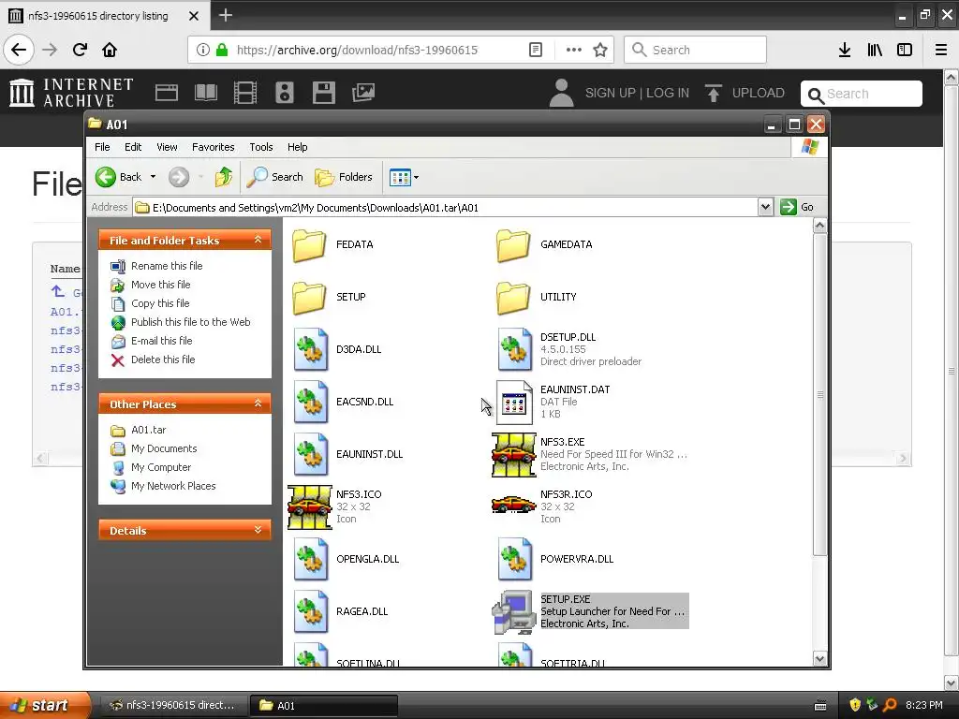
Task: Click the Firefox home button
Action: [x=110, y=50]
